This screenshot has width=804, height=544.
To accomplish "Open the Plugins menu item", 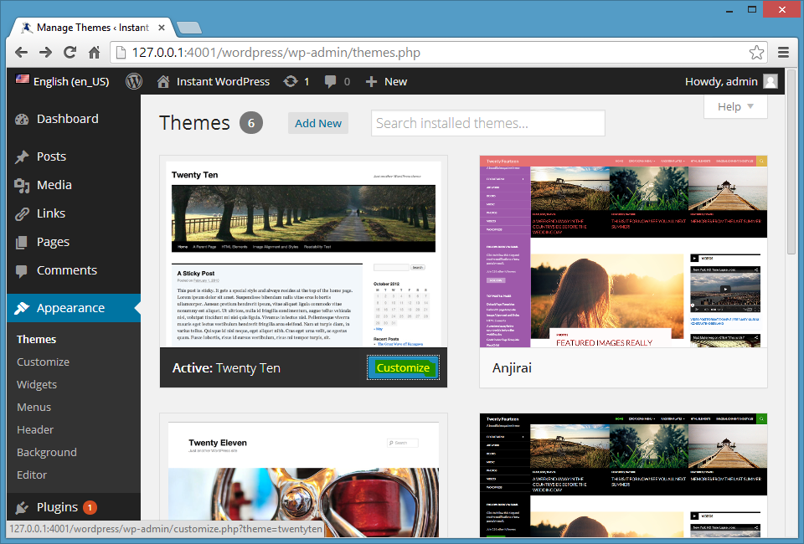I will (x=57, y=507).
